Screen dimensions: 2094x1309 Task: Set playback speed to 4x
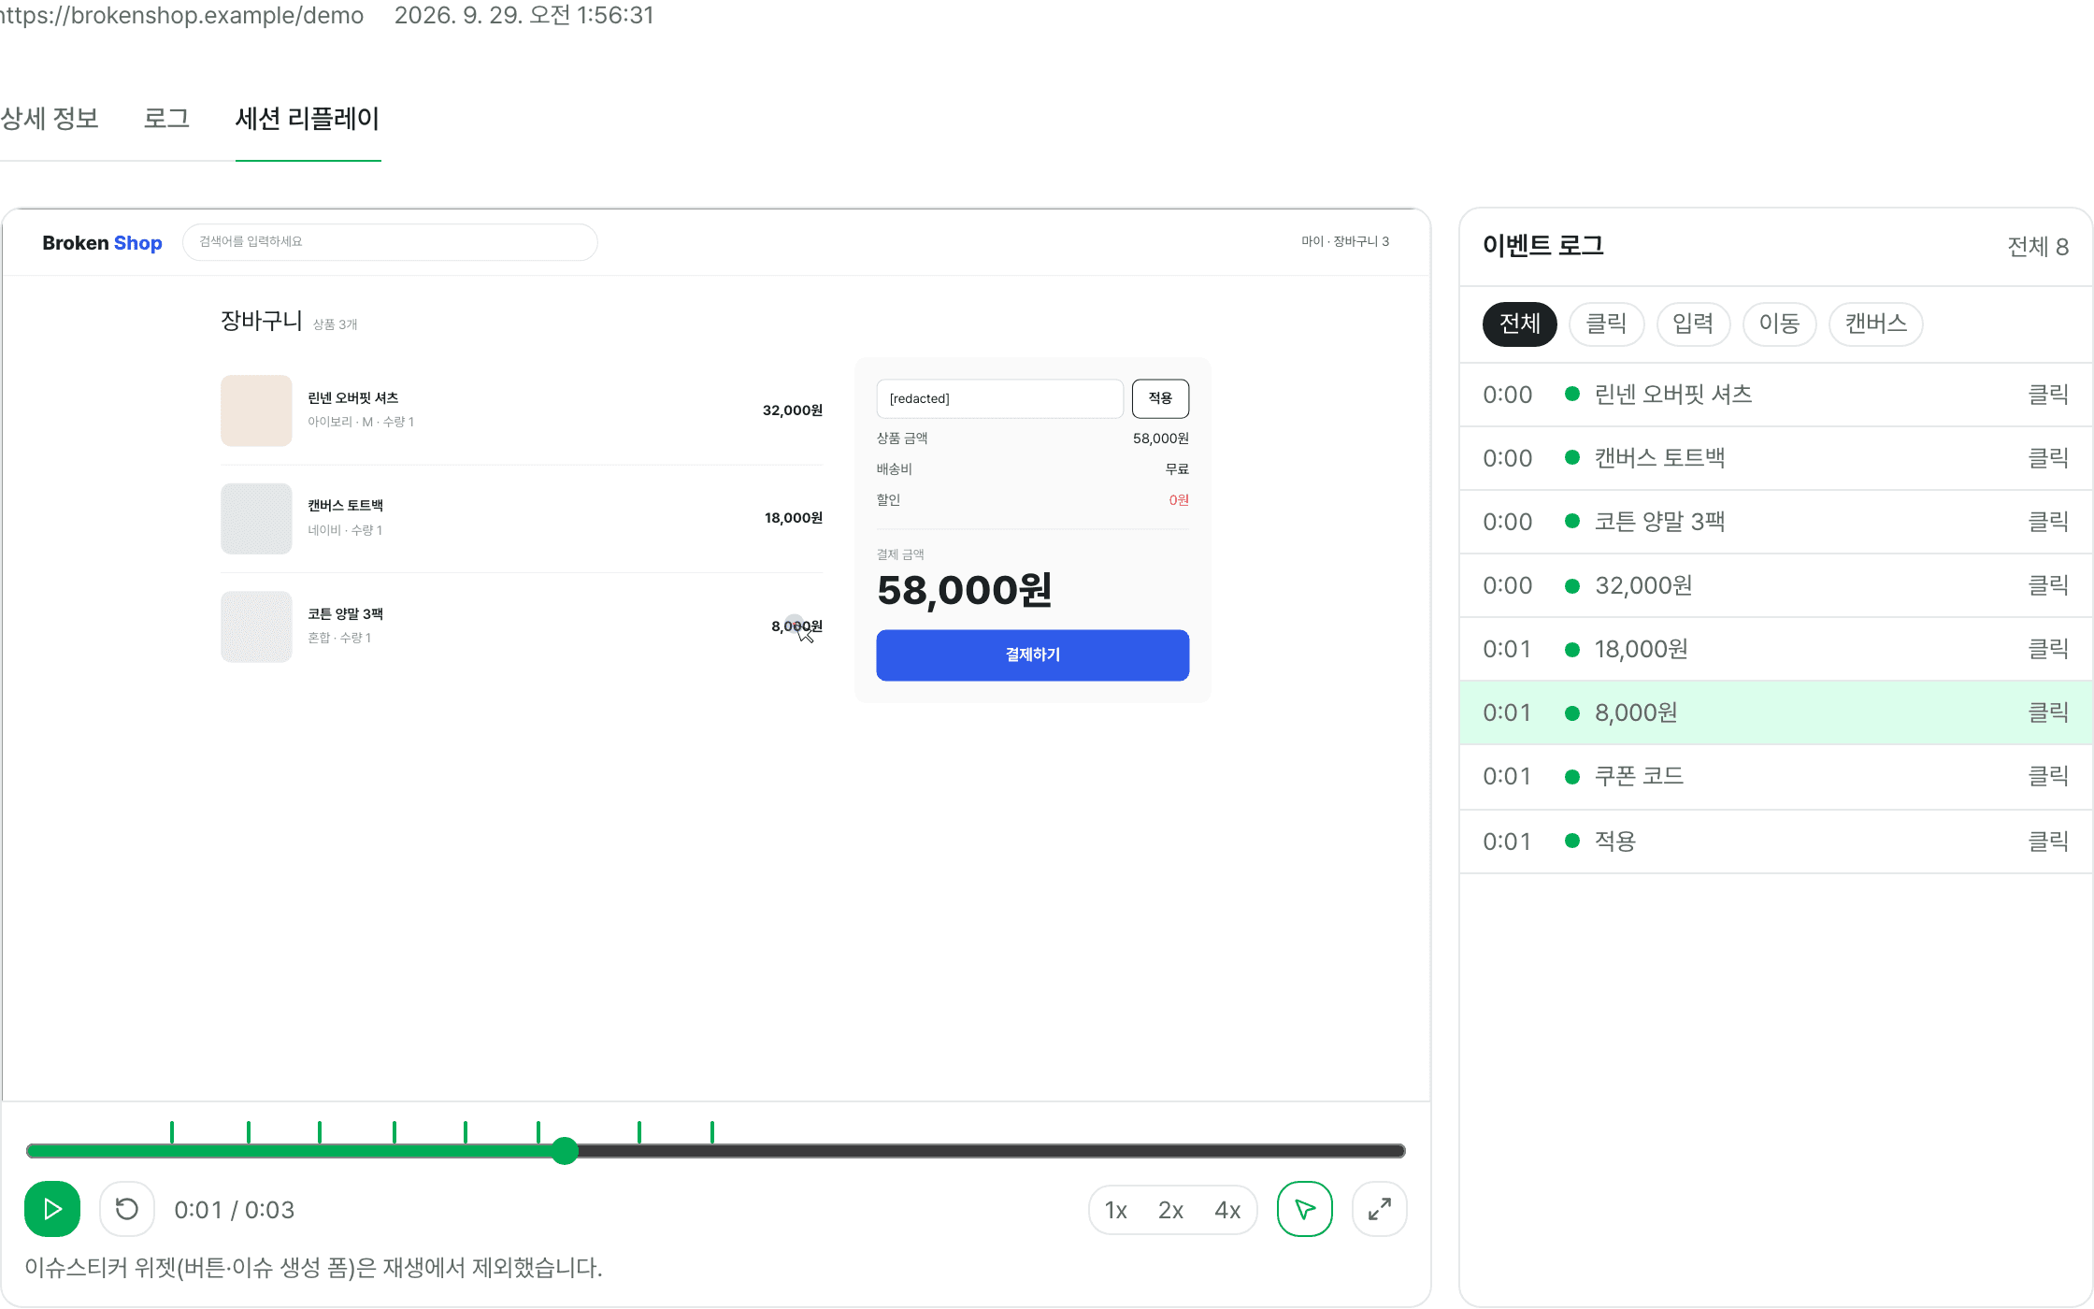coord(1227,1210)
